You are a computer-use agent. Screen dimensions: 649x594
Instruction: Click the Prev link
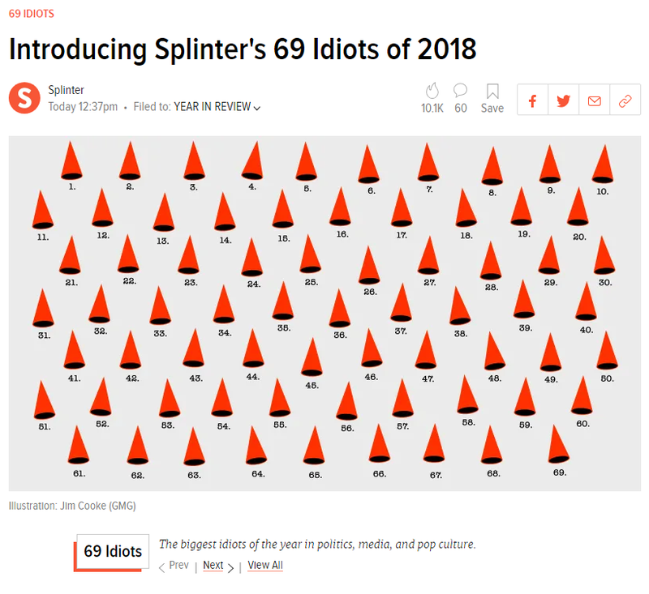[x=178, y=565]
